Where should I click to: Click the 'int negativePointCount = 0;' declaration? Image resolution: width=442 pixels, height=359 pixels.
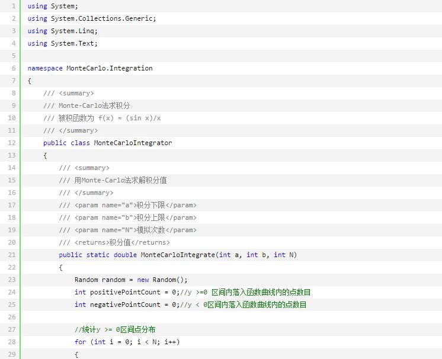127,304
